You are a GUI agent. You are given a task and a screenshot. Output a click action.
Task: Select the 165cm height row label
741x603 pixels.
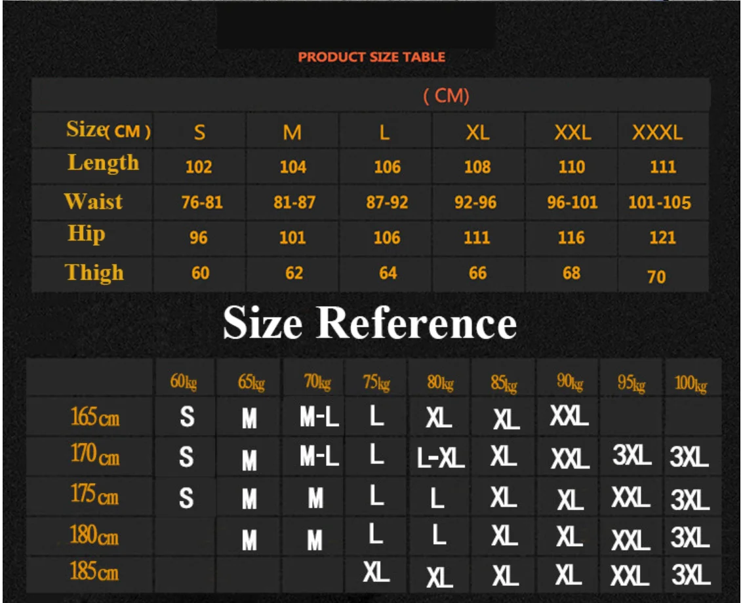(95, 417)
